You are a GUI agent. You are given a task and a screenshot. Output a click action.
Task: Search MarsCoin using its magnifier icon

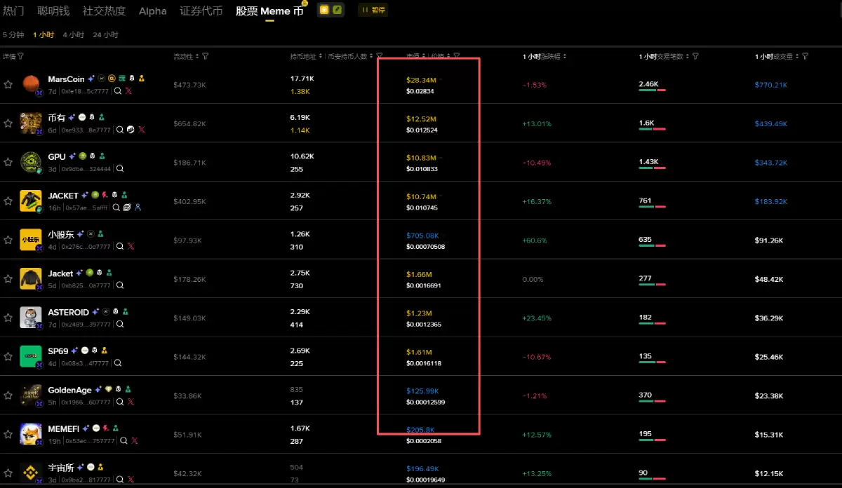[x=118, y=91]
